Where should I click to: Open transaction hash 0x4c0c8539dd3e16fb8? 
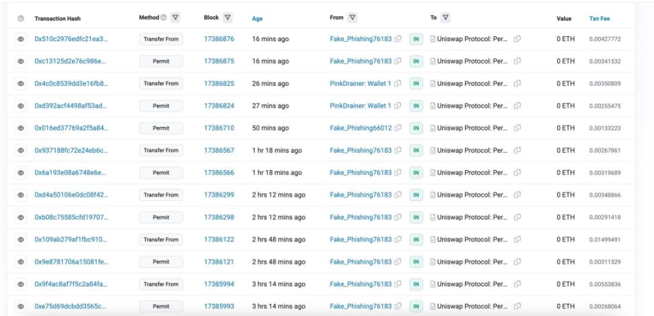[71, 84]
